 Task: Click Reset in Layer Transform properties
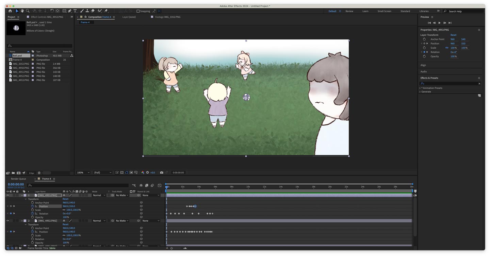(x=453, y=35)
